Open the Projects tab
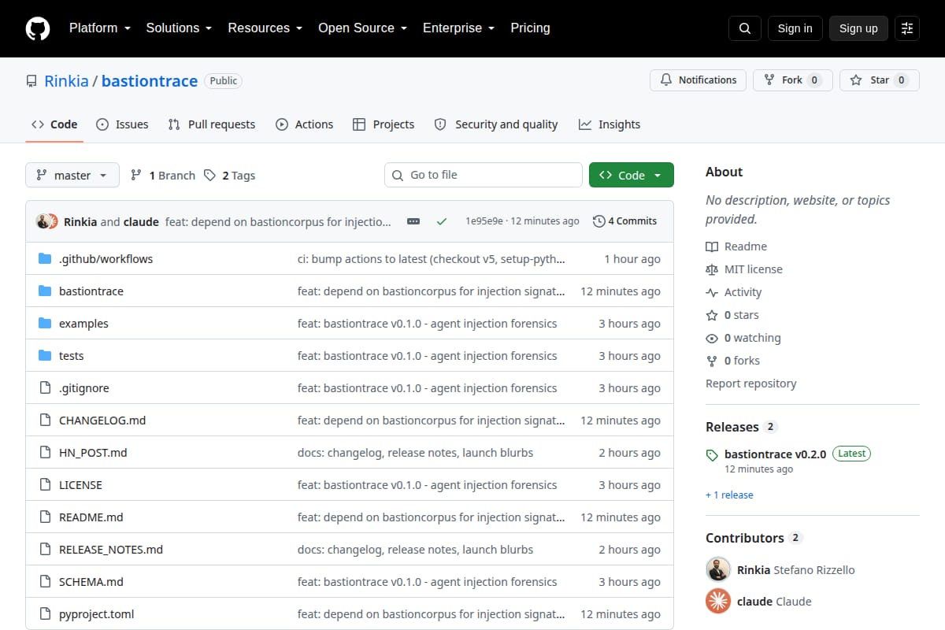Viewport: 945px width, 630px height. pyautogui.click(x=384, y=124)
